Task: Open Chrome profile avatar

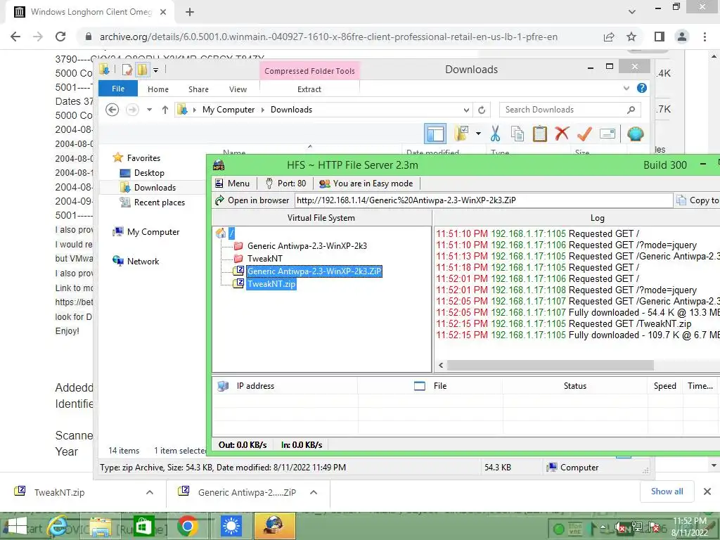Action: click(x=682, y=37)
